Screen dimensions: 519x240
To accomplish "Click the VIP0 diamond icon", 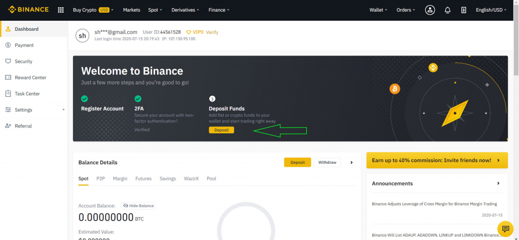I will coord(189,32).
